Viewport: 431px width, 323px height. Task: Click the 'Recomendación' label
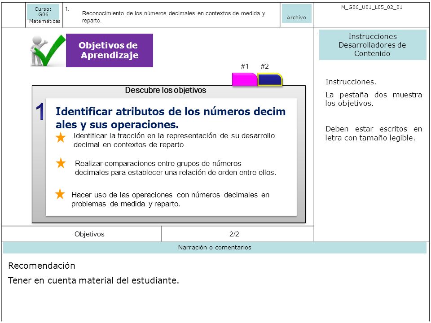coord(42,266)
